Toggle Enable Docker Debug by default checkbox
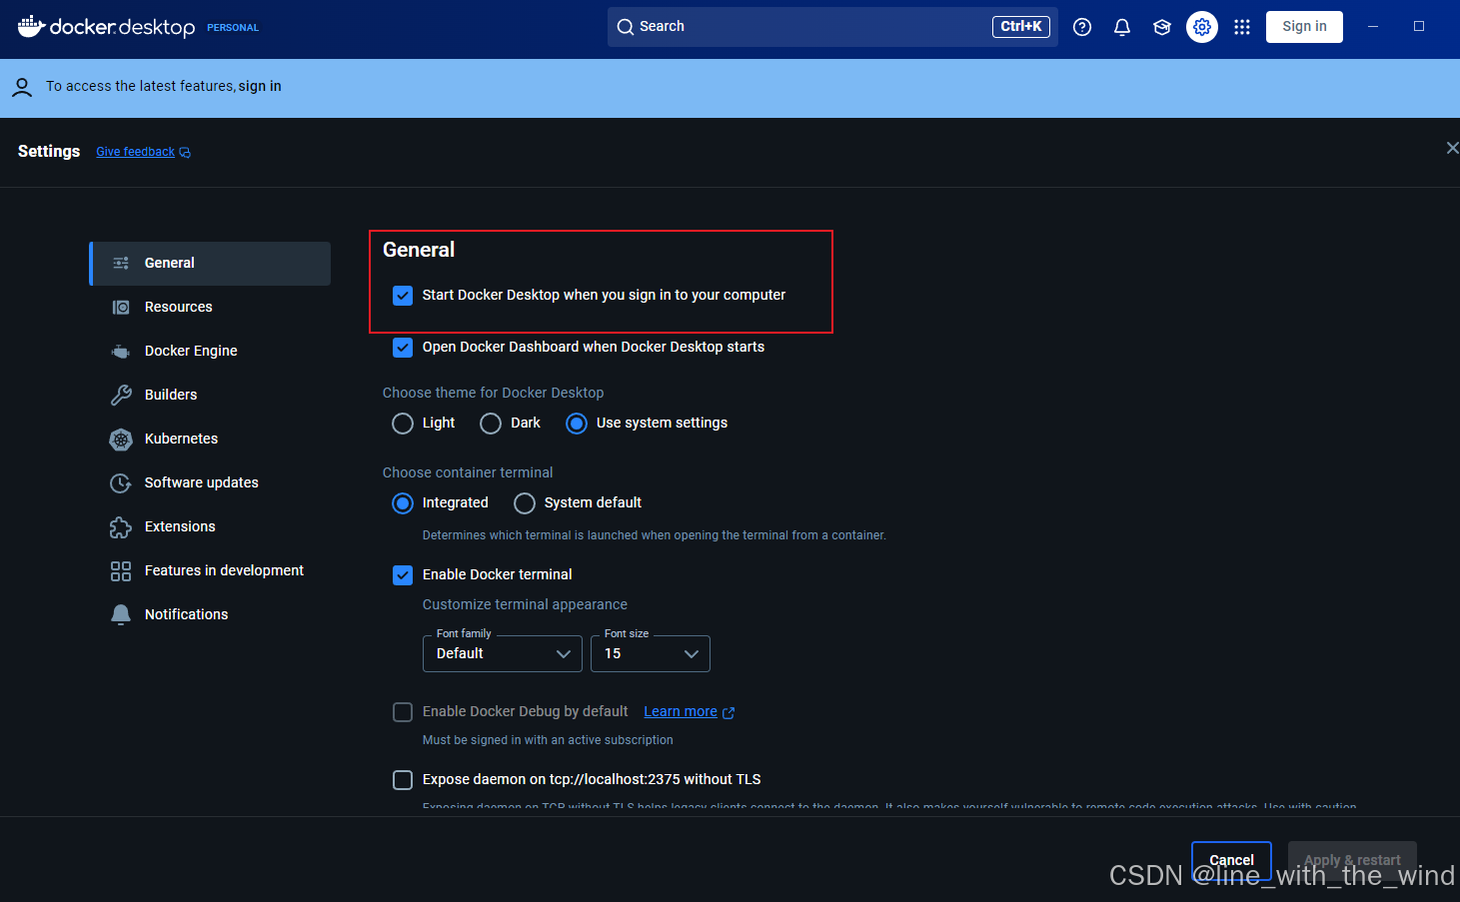 point(403,712)
